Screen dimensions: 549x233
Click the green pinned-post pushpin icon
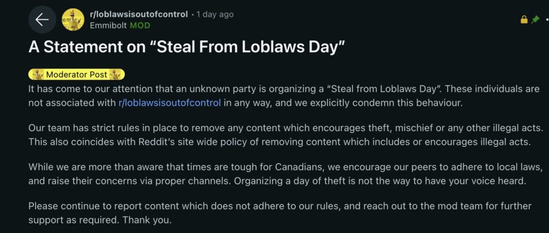click(535, 19)
